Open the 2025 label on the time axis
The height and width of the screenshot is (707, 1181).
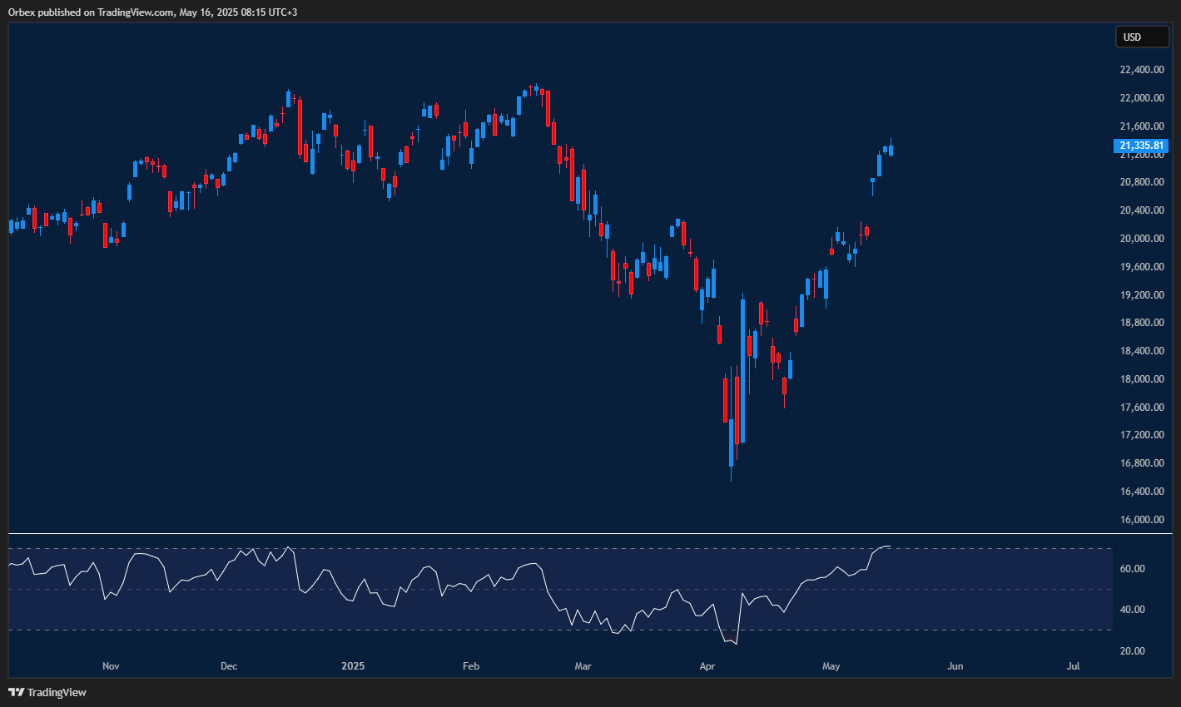click(353, 665)
